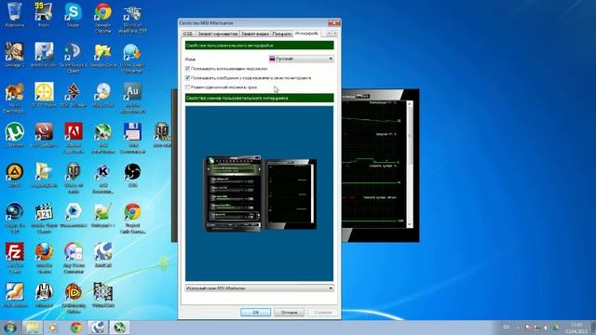Viewport: 596px width, 335px height.
Task: Switch to the RaidCall taskbar button
Action: [98, 328]
